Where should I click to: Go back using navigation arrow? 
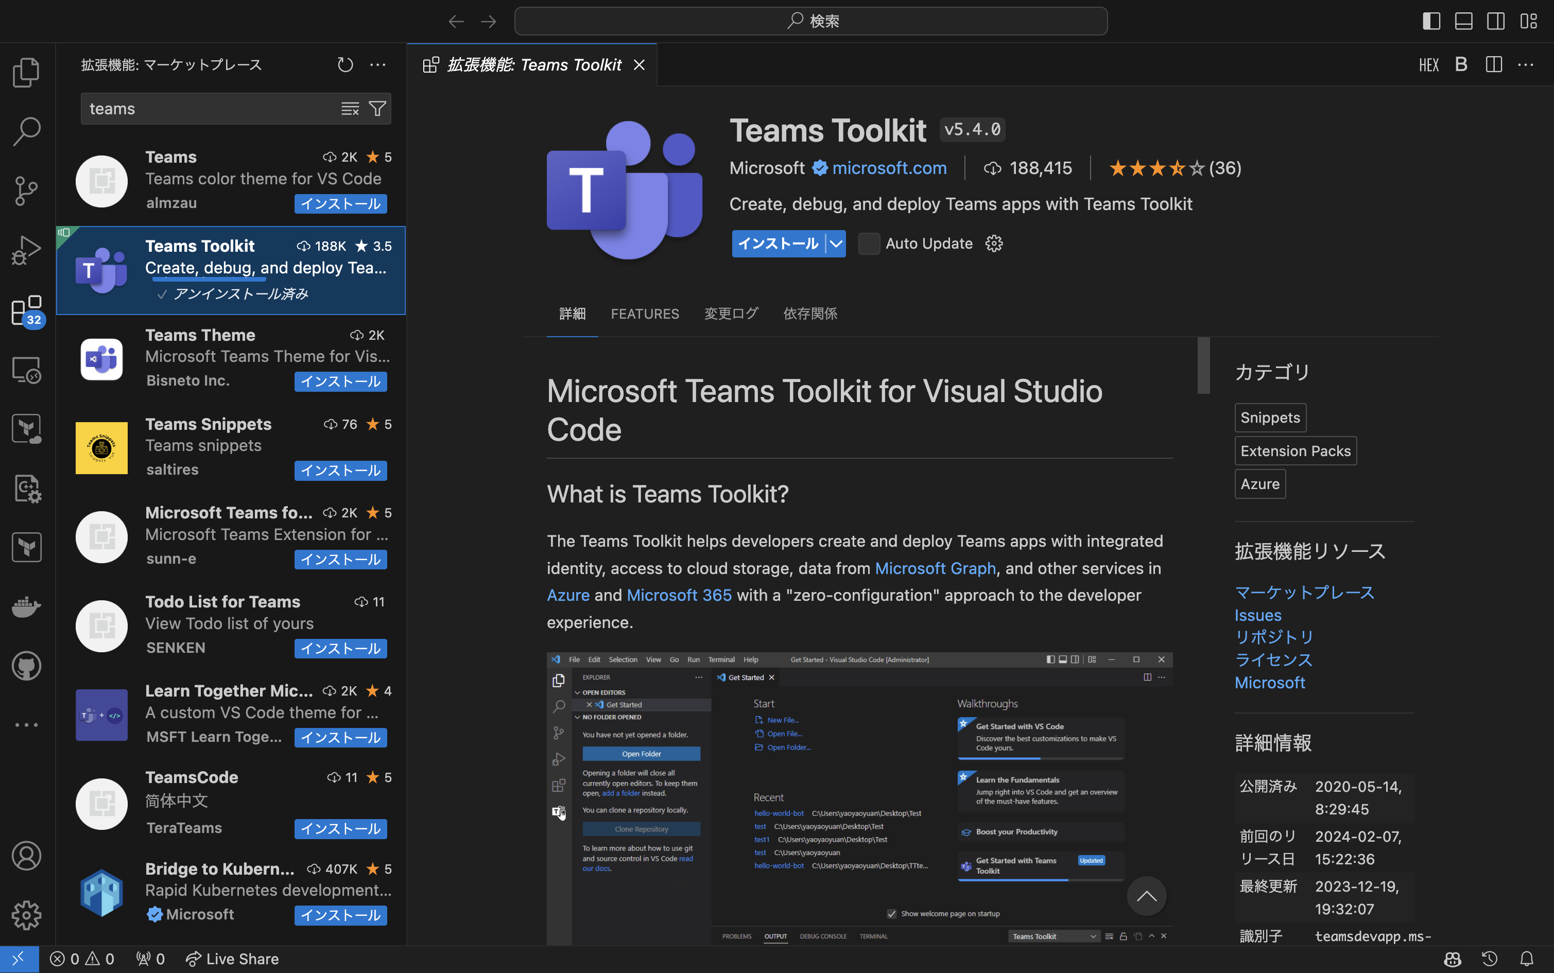456,21
